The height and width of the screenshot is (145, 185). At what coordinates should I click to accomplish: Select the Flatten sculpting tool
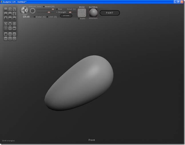[10, 14]
